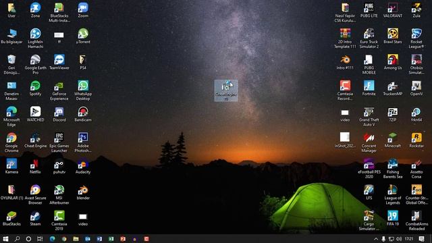This screenshot has width=432, height=243.
Task: Select the Zula game shortcut
Action: (x=416, y=10)
